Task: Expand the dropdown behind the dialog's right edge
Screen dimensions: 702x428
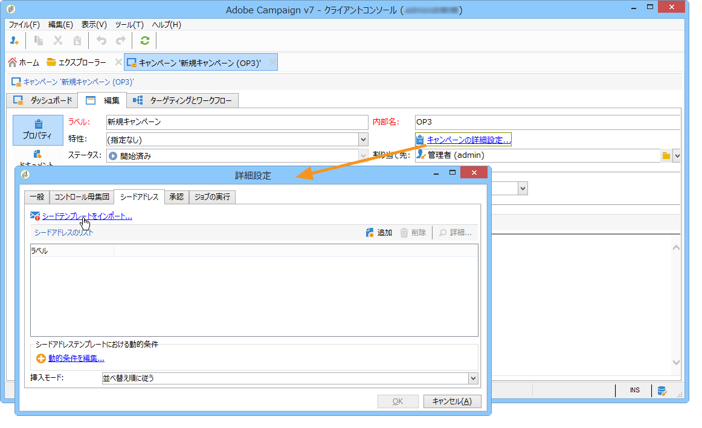Action: click(523, 188)
